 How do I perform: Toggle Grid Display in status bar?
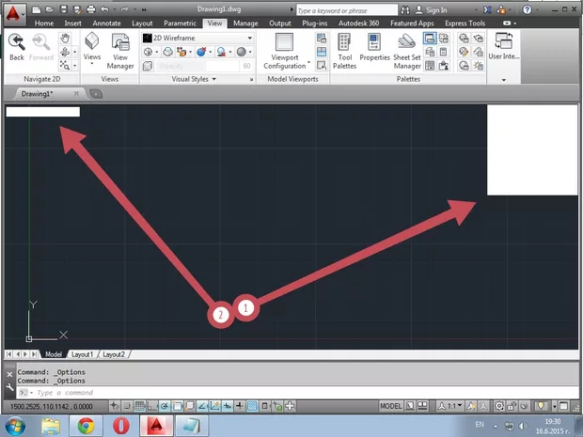[x=140, y=406]
